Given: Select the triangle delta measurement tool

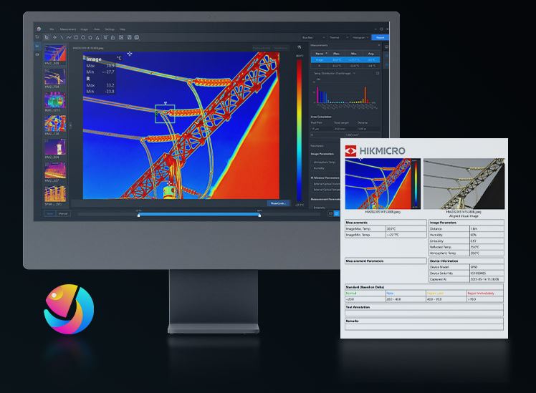Looking at the screenshot, I should click(97, 37).
